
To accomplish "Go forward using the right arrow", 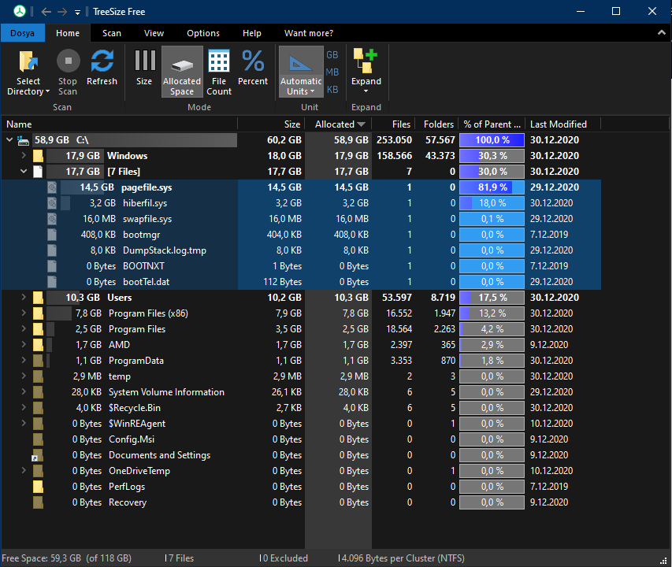I will pyautogui.click(x=62, y=12).
